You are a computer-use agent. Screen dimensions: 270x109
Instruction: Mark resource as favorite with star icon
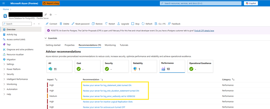pyautogui.click(x=51, y=15)
